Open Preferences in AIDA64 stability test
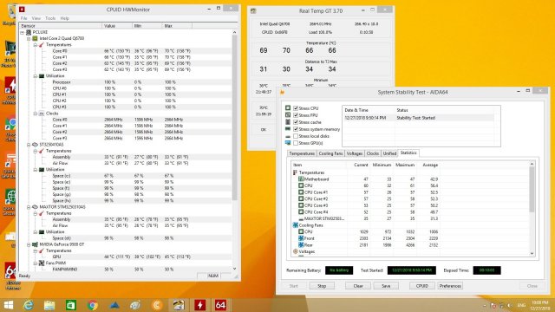The height and width of the screenshot is (312, 555). click(x=450, y=286)
